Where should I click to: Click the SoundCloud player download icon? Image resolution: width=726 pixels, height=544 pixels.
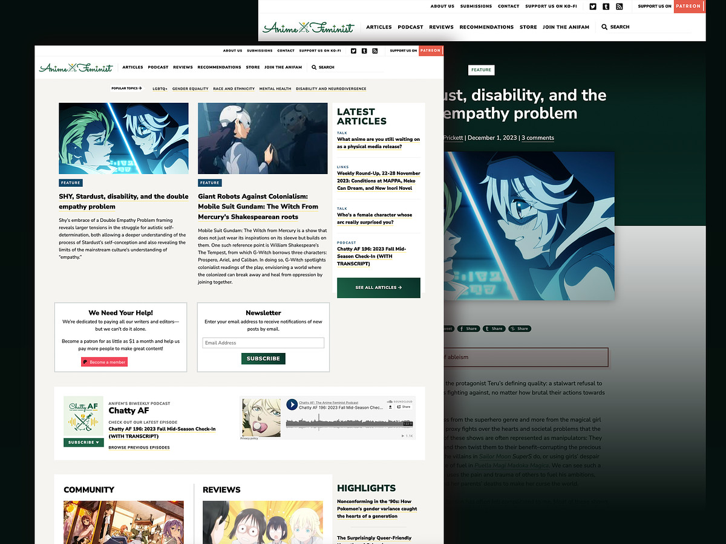390,407
